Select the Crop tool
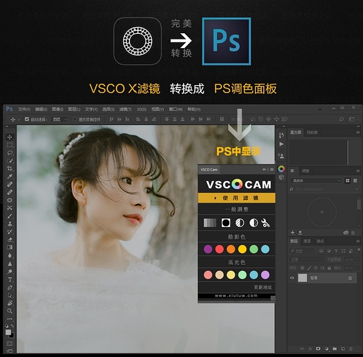Viewport: 363px width, 357px height. point(9,168)
